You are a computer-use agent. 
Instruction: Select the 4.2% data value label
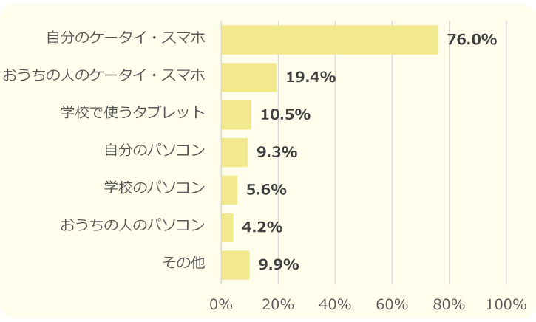coord(262,227)
